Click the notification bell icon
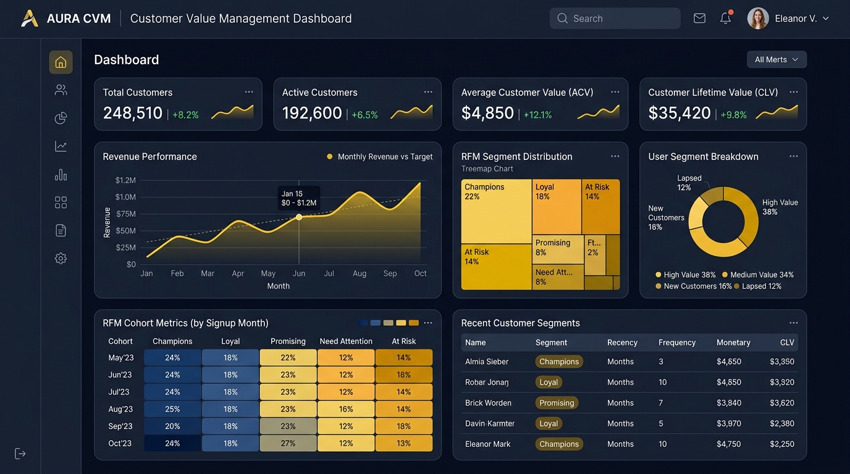The height and width of the screenshot is (474, 850). [x=726, y=18]
